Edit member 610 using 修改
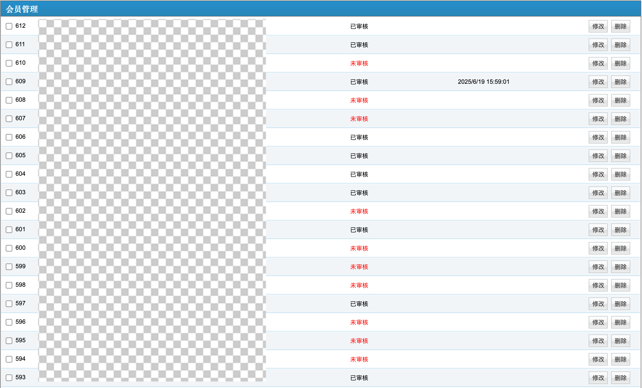 pos(598,63)
